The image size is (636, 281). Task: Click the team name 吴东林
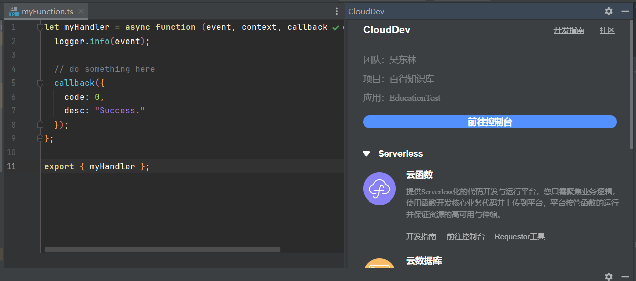coord(403,60)
